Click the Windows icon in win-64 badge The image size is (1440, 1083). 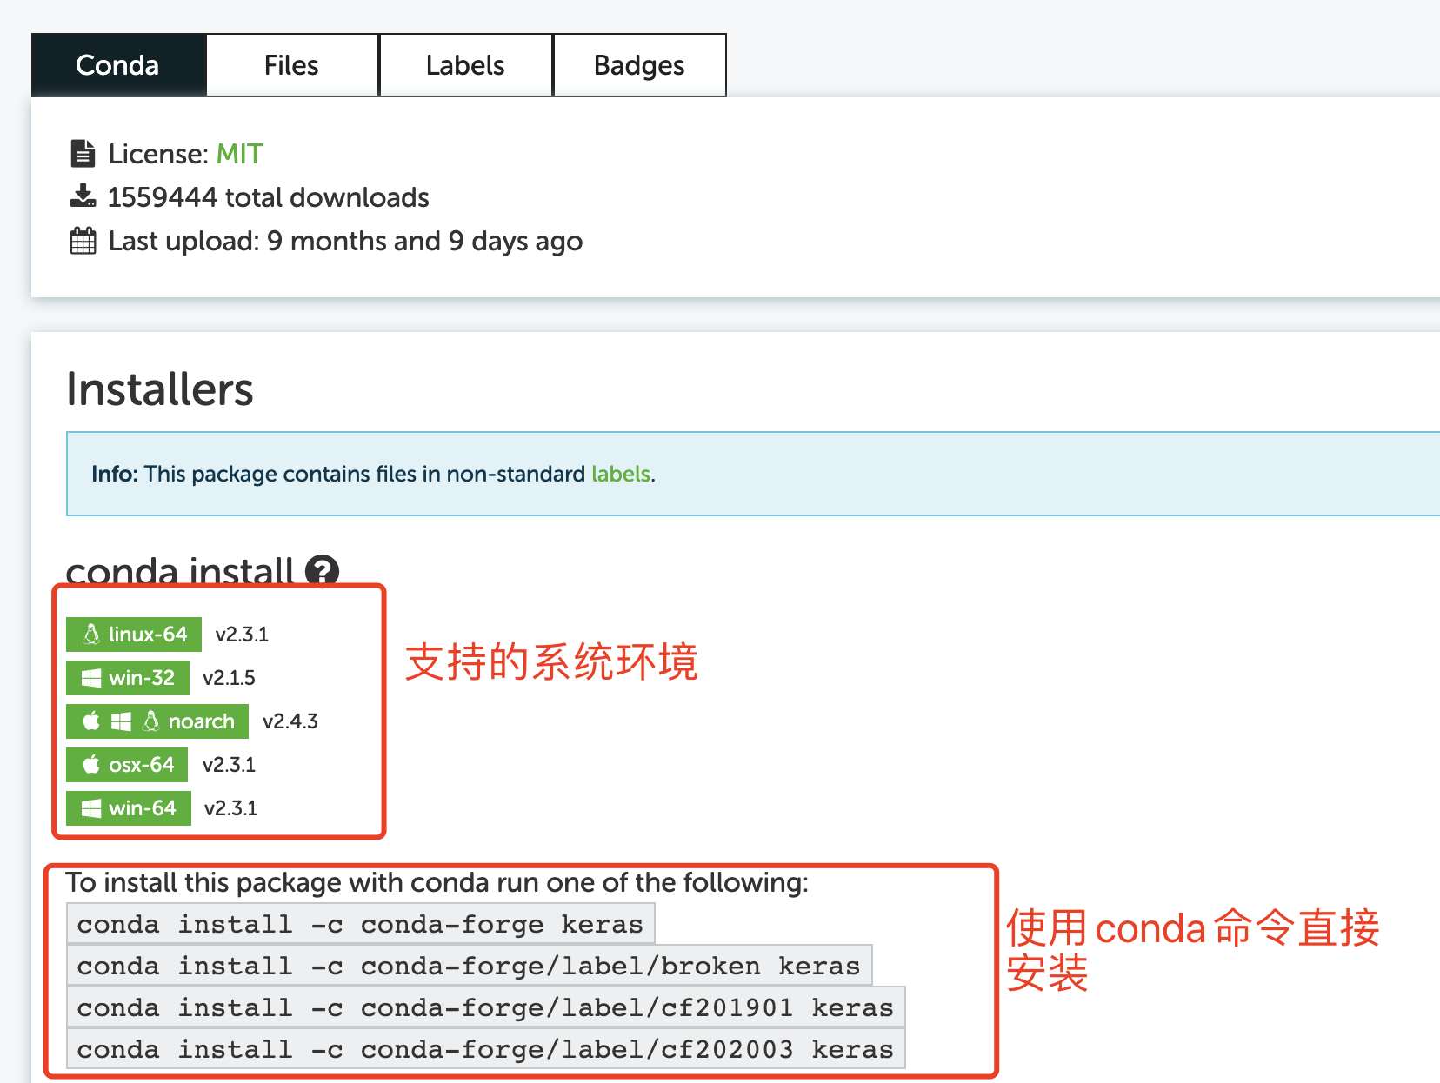click(x=90, y=808)
